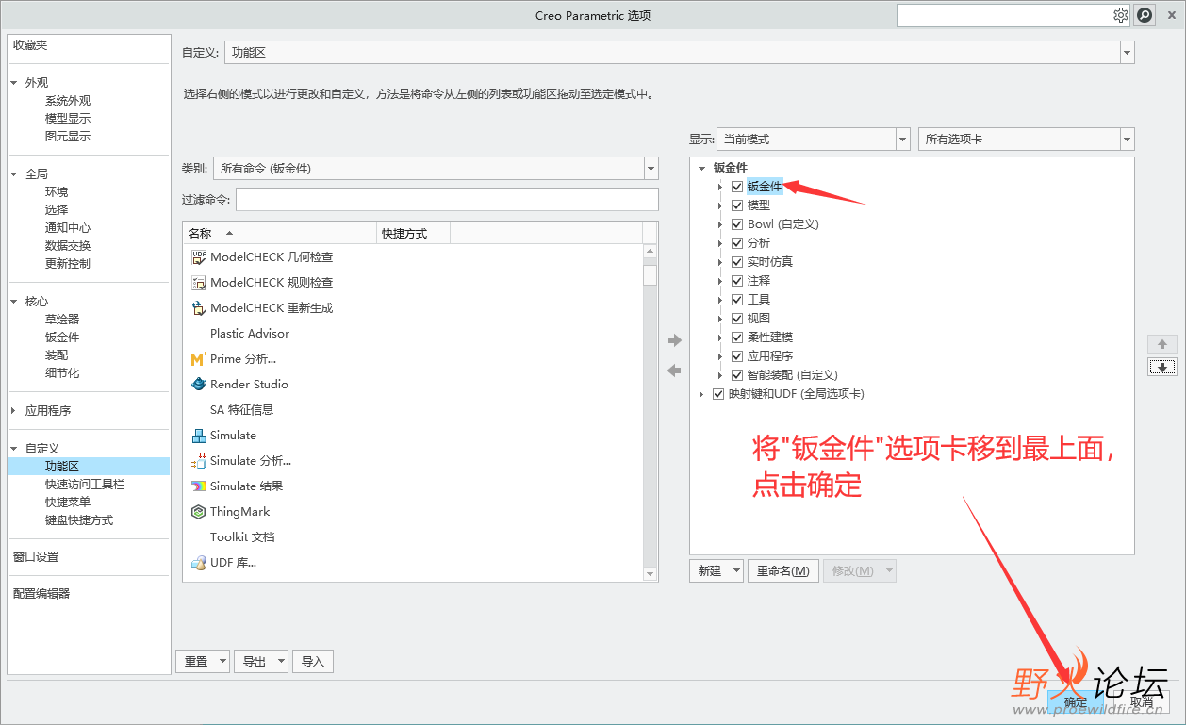Toggle the 视图 tab checkbox
The height and width of the screenshot is (725, 1186).
click(737, 319)
